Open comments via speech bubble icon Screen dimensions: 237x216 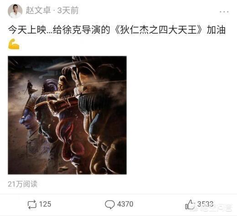(x=110, y=205)
